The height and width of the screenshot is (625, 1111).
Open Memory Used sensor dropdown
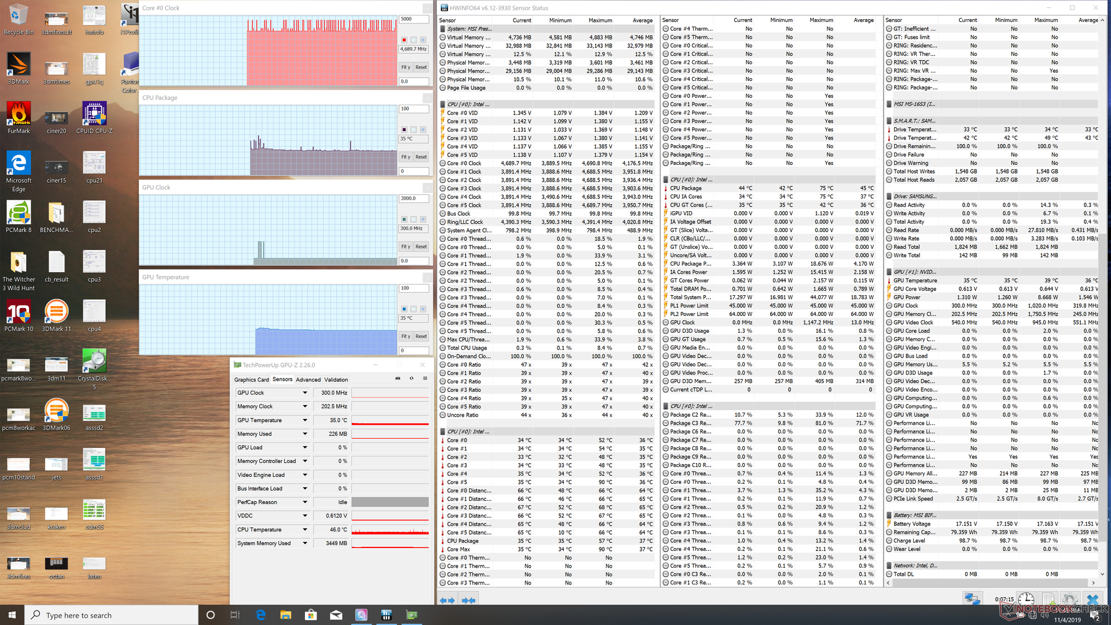(305, 433)
